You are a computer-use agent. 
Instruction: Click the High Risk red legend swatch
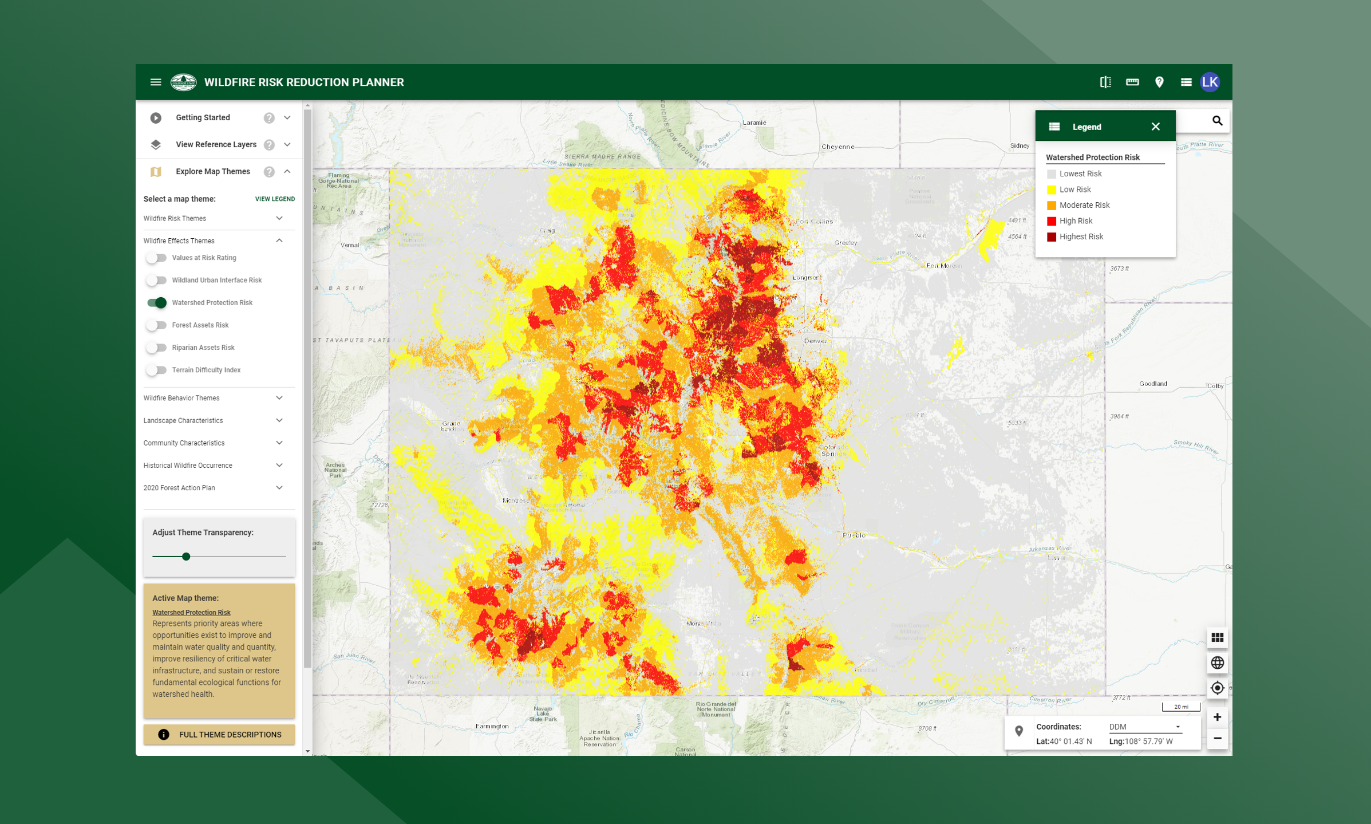(1052, 221)
